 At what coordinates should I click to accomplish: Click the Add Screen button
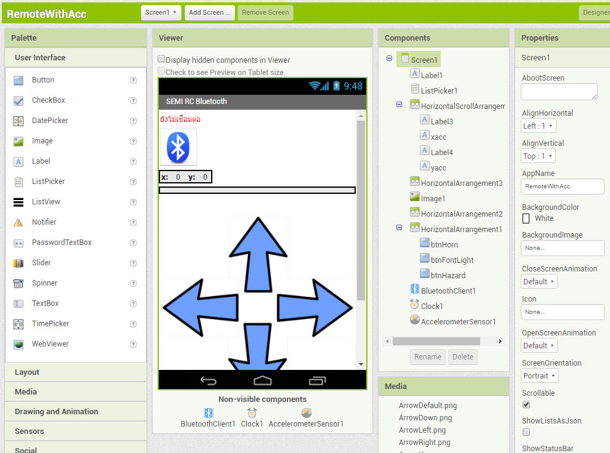pyautogui.click(x=209, y=12)
